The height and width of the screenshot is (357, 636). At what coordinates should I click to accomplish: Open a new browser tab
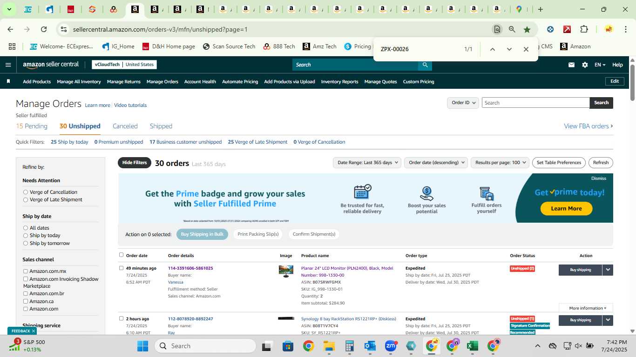click(541, 9)
